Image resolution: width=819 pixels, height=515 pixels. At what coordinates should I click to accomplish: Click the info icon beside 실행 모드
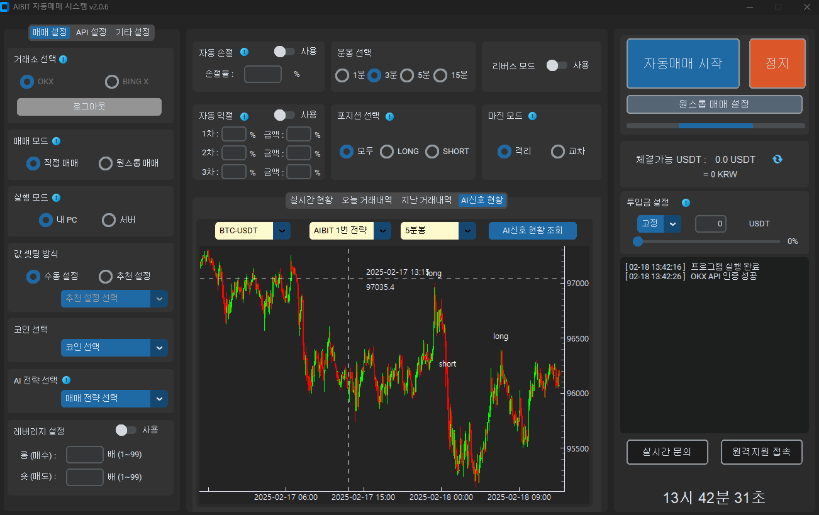point(56,197)
